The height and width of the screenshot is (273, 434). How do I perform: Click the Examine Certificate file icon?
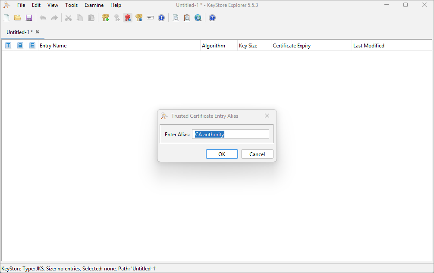tap(176, 18)
